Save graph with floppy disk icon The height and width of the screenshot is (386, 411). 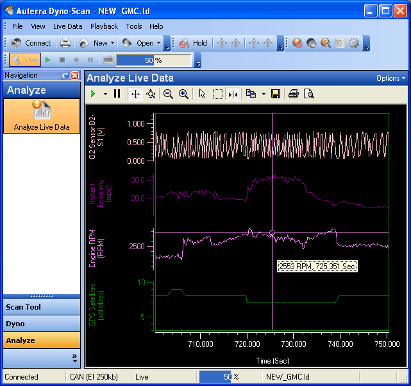pos(276,94)
